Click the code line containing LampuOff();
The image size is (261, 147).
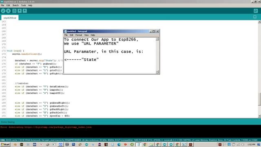pyautogui.click(x=40, y=93)
